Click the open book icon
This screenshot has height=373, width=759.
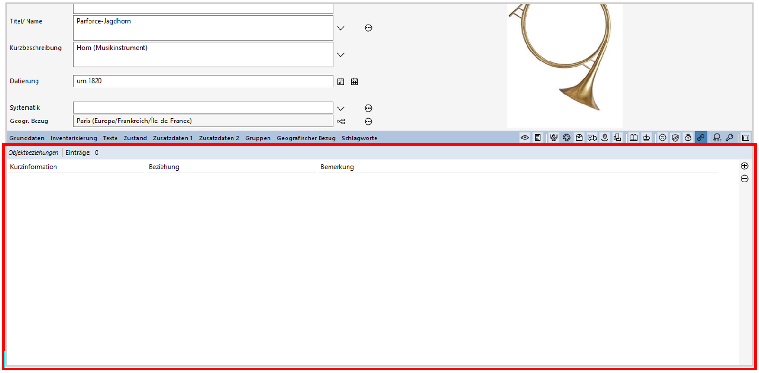pos(633,138)
